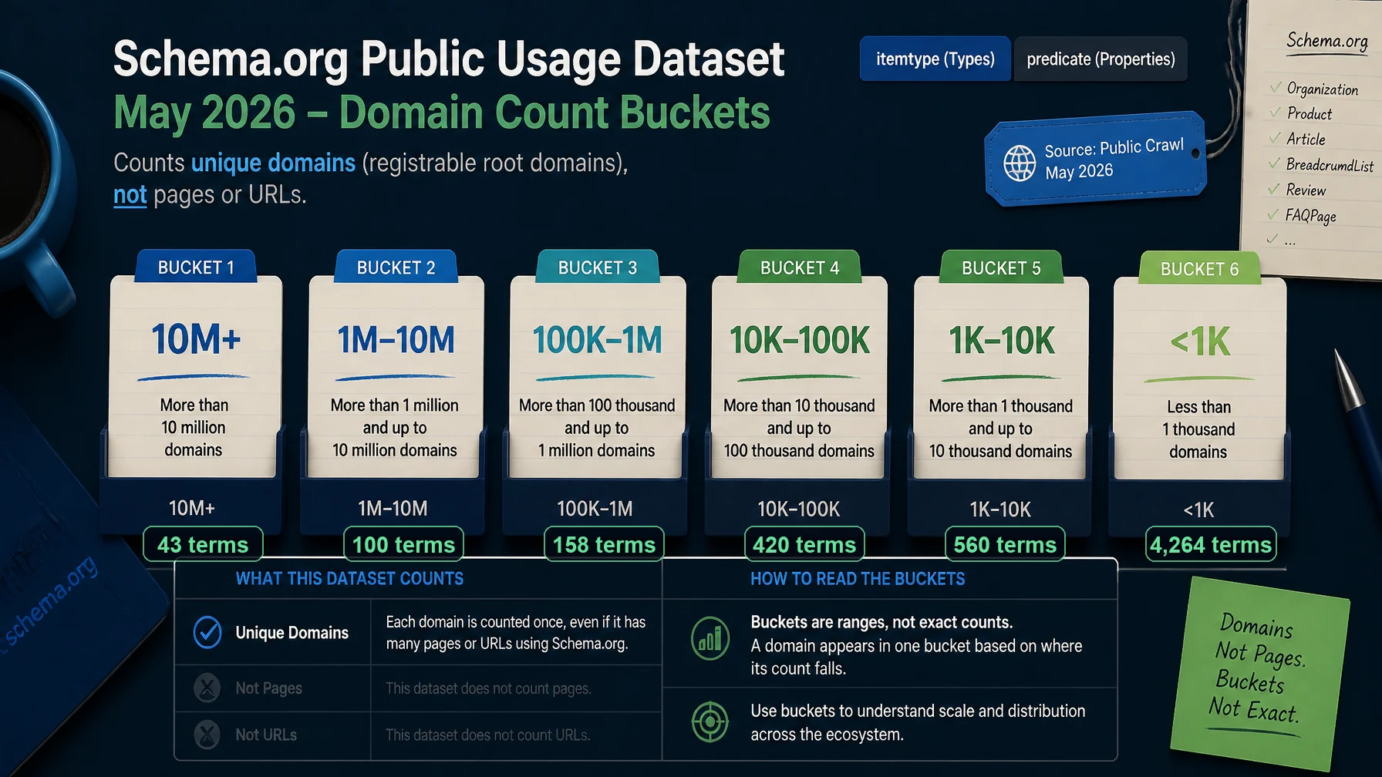Click the 1M–10M card heading

(x=396, y=340)
